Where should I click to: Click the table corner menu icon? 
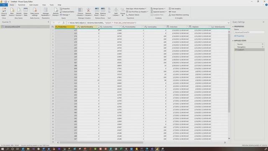click(x=53, y=27)
